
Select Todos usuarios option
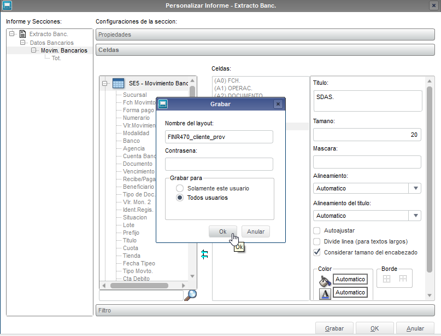(x=180, y=198)
